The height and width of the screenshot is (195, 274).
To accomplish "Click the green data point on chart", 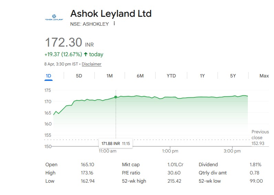I will tap(116, 97).
